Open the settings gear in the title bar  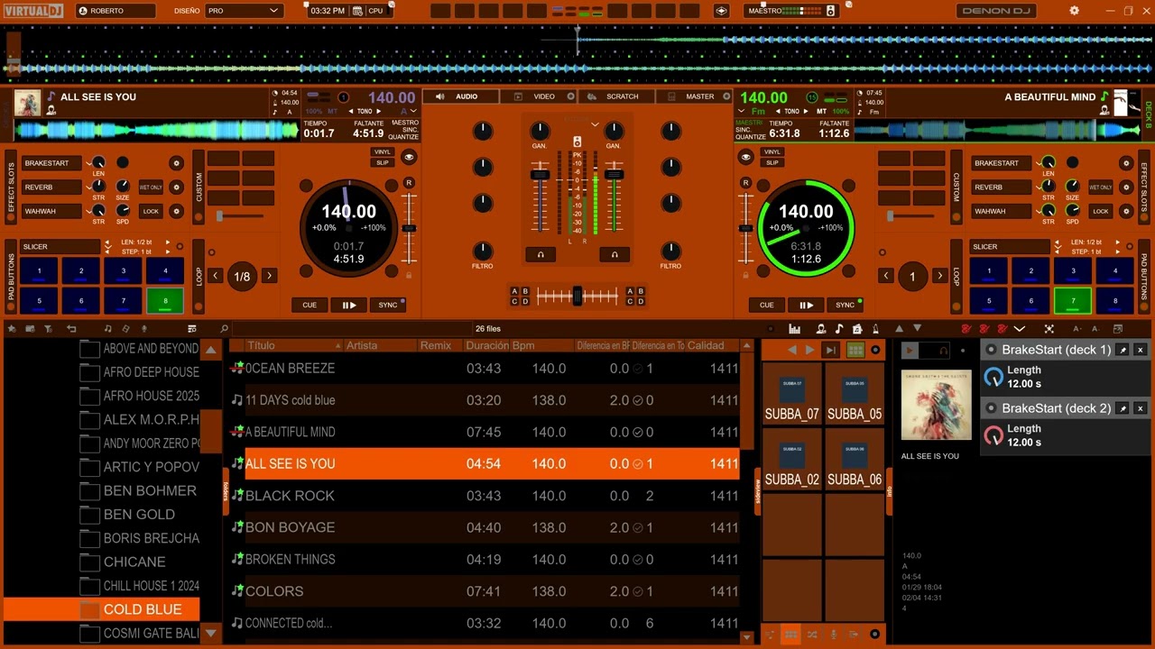click(1074, 11)
